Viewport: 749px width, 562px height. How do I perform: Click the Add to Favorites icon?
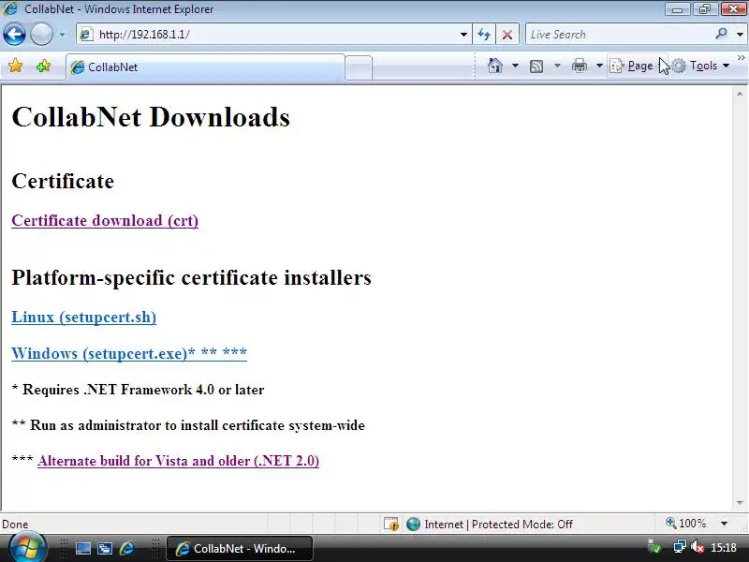click(x=43, y=66)
